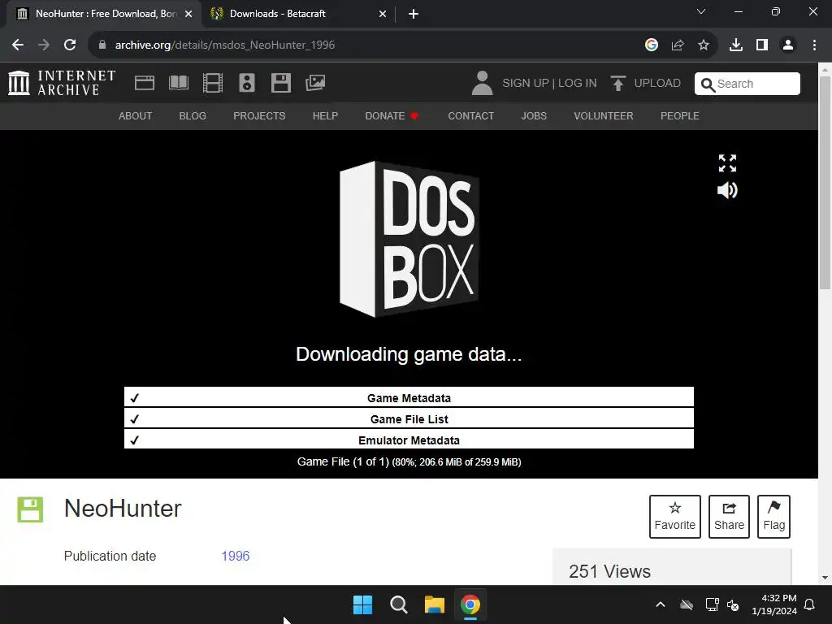Click the page vertical scrollbar thumb
Viewport: 832px width, 624px height.
click(825, 183)
